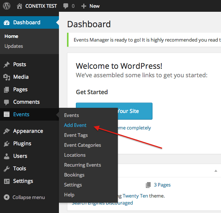Click the Posts pushpin icon
The width and height of the screenshot is (221, 213).
7,65
